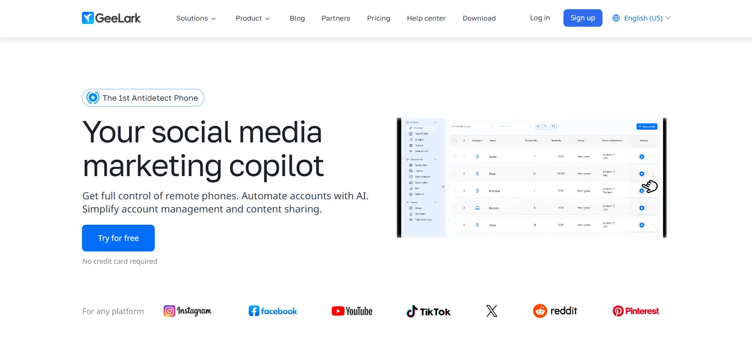Screen dimensions: 752x343
Task: Expand the Solutions dropdown menu
Action: click(196, 18)
